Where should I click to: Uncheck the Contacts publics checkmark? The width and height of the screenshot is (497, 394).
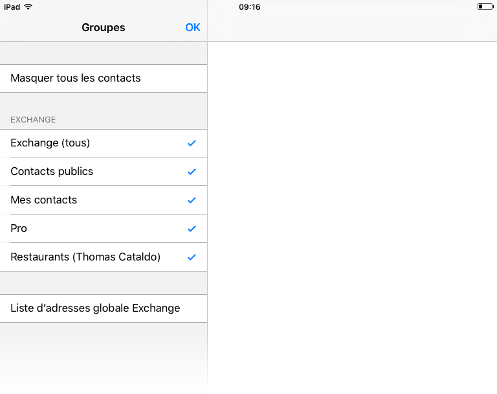(192, 172)
